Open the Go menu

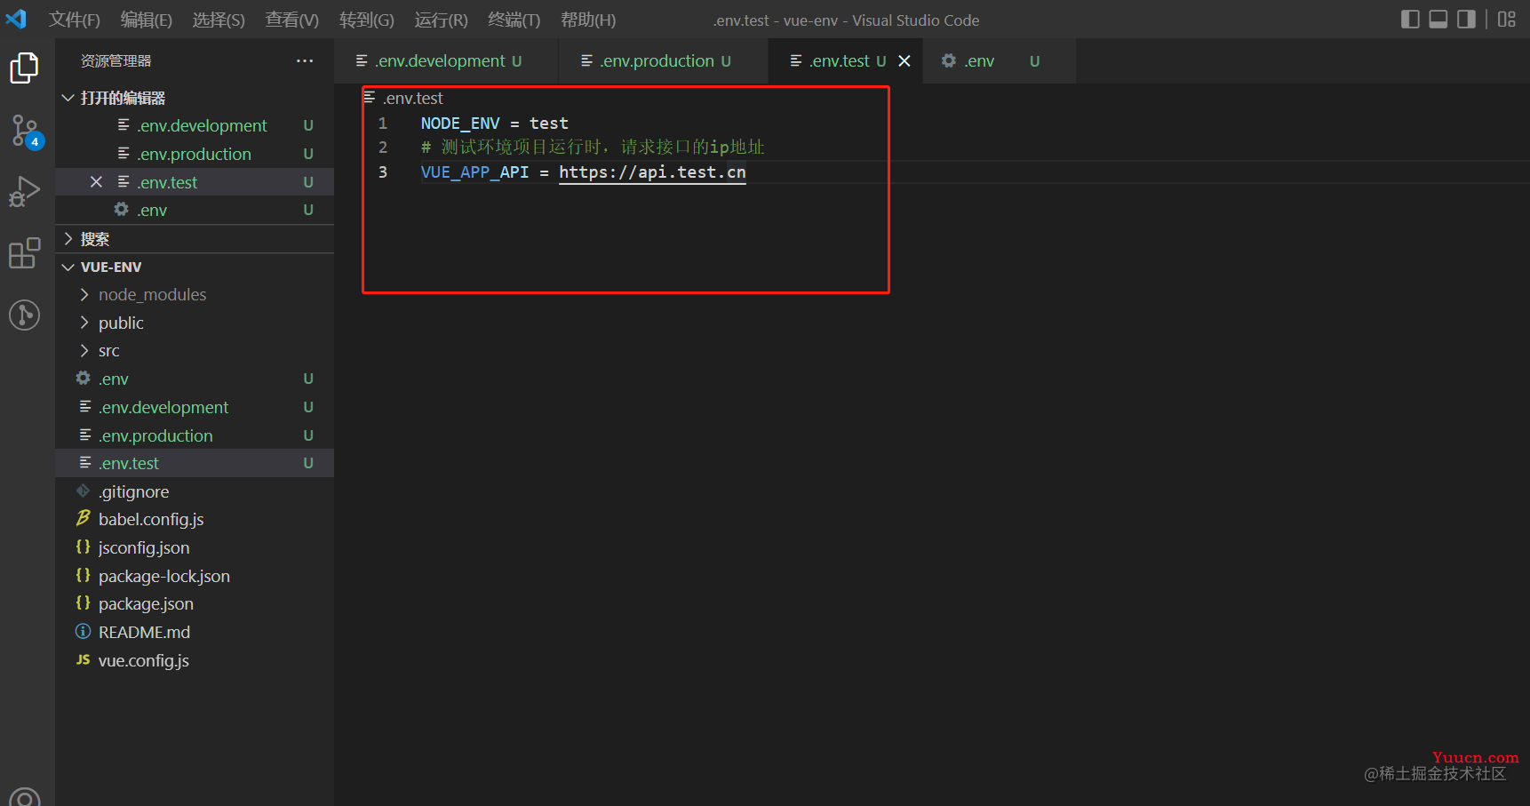[367, 20]
